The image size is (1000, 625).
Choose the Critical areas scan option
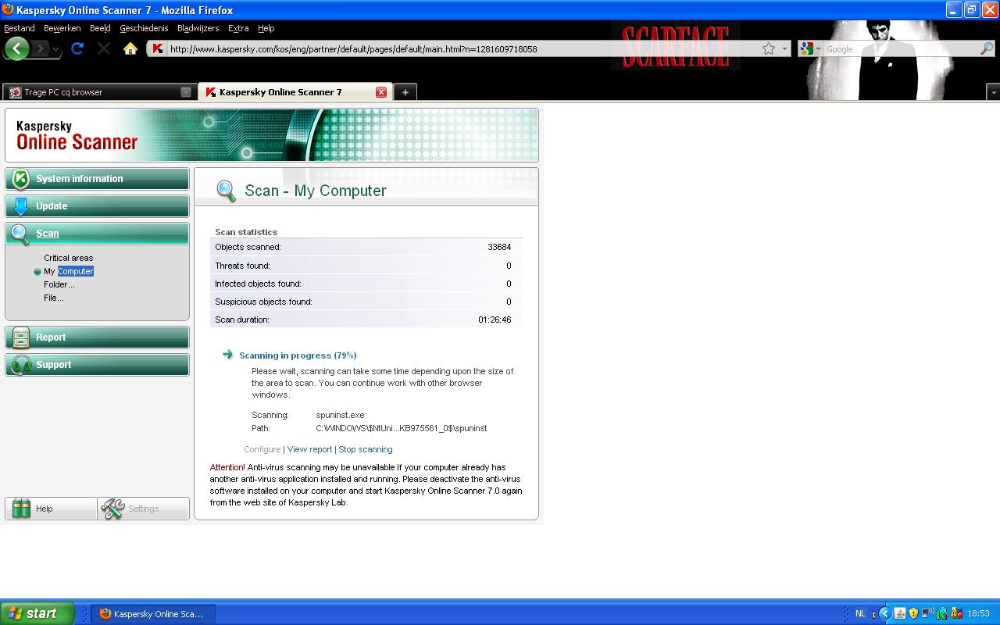pos(69,258)
